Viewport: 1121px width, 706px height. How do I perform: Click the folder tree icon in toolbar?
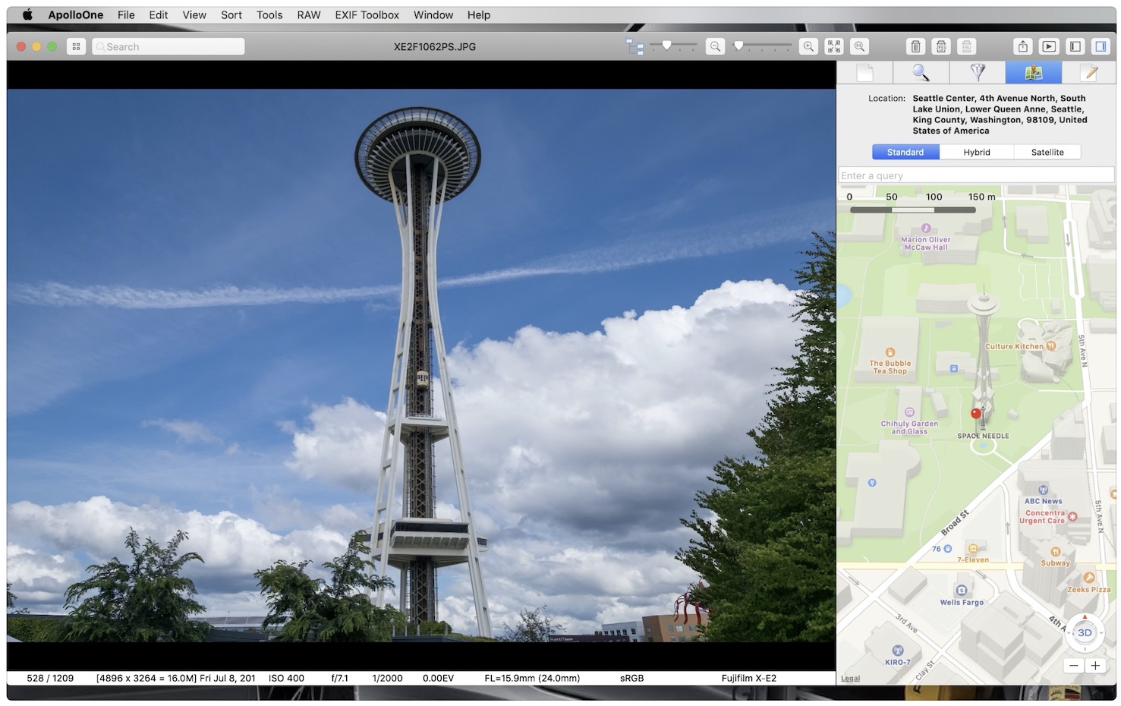coord(634,46)
